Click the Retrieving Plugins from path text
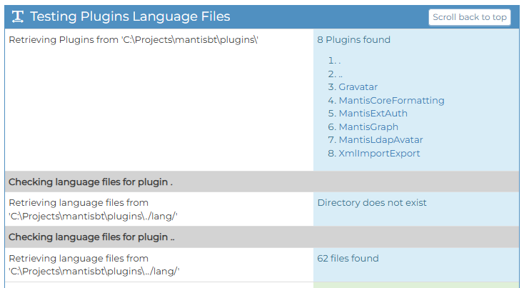 133,40
